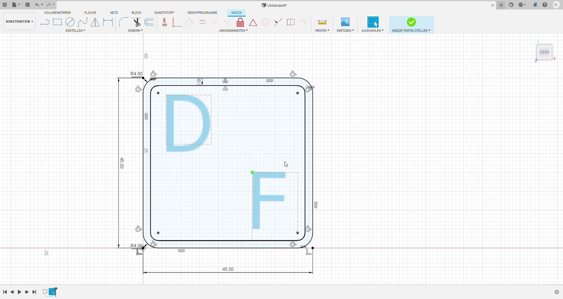
Task: Open the KONSTRUKTION workspace dropdown
Action: point(19,21)
